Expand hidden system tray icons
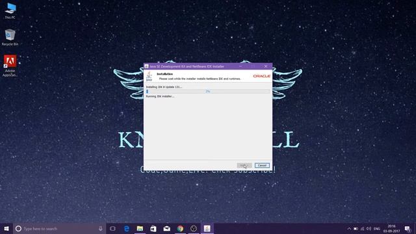The width and height of the screenshot is (416, 234). point(349,228)
